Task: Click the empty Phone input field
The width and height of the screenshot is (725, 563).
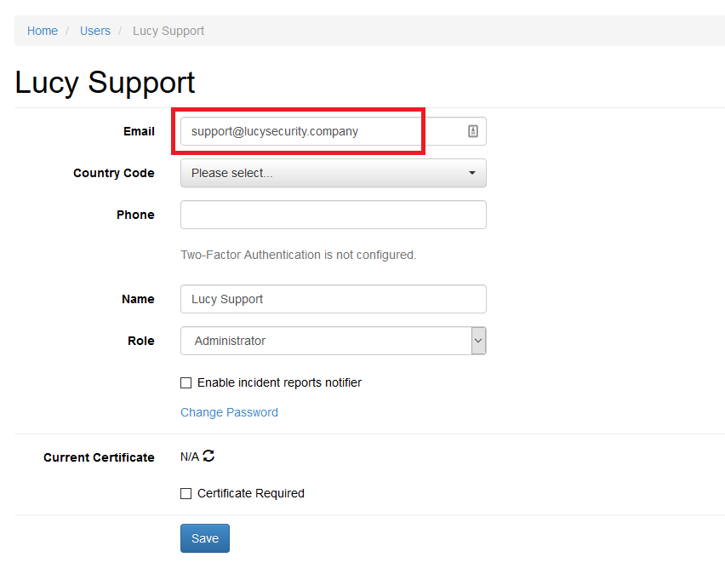Action: [x=334, y=215]
